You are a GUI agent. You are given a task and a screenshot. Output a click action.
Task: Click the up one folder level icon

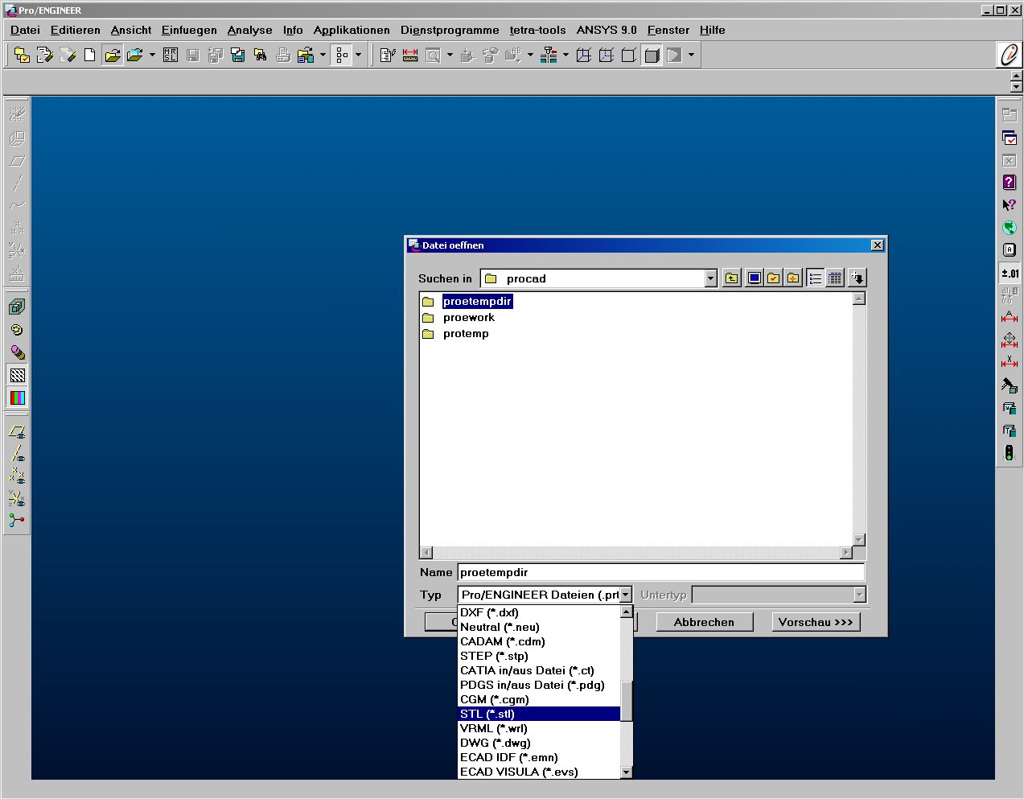(x=731, y=278)
